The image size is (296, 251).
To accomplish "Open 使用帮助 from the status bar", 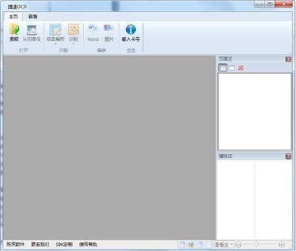I will (x=88, y=244).
